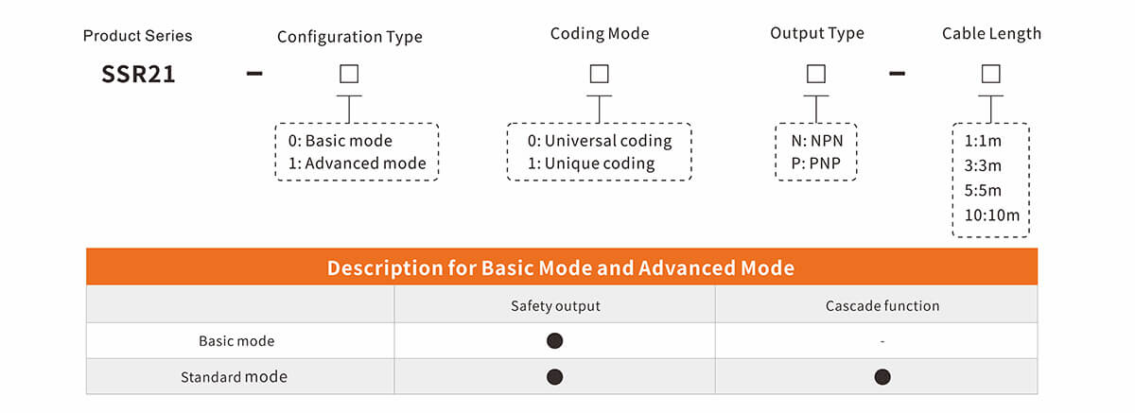
Task: Click the SSR21 product series text
Action: (138, 75)
